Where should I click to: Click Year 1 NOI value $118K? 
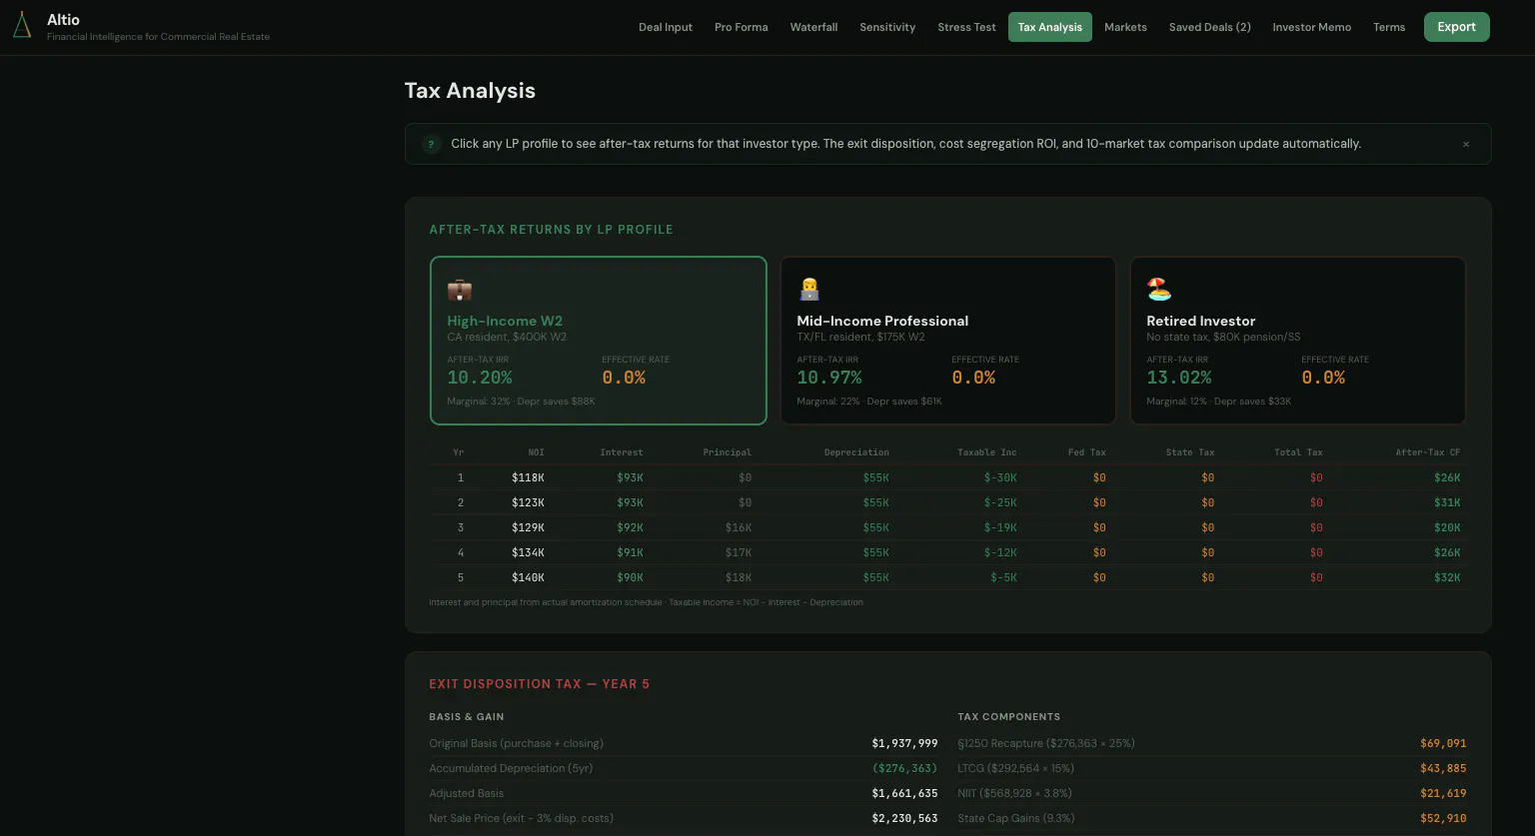[x=528, y=477]
